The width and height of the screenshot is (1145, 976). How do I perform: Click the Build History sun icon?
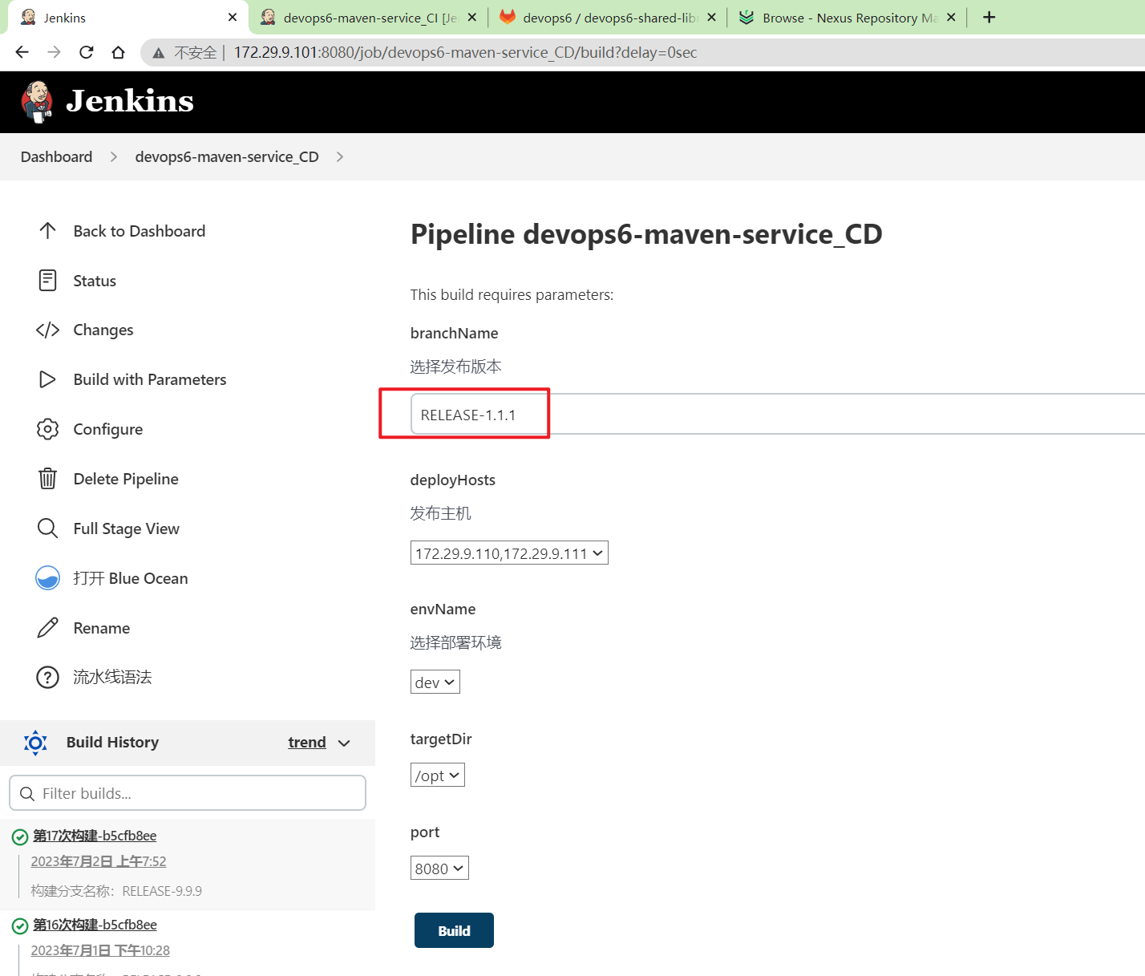coord(35,743)
